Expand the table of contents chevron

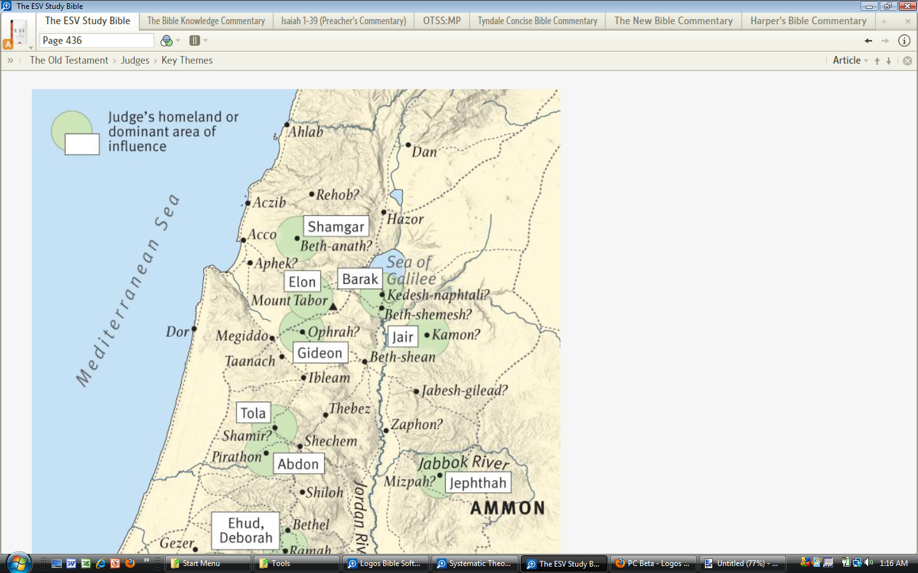tap(10, 60)
